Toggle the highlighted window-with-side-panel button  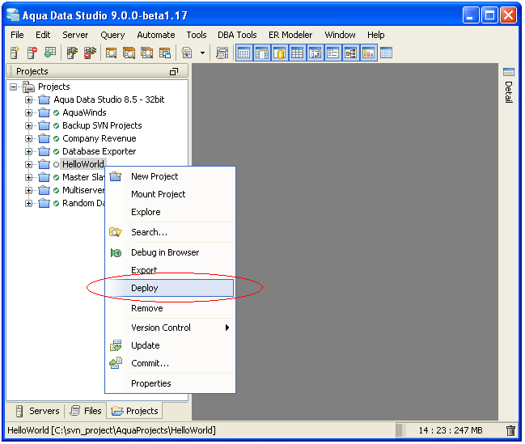click(x=262, y=53)
